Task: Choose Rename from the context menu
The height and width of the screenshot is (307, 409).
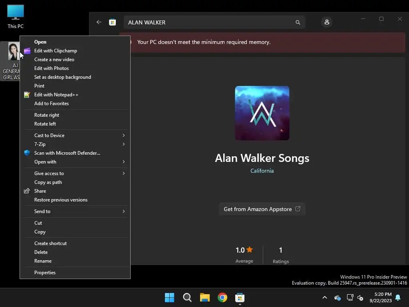Action: click(x=75, y=261)
